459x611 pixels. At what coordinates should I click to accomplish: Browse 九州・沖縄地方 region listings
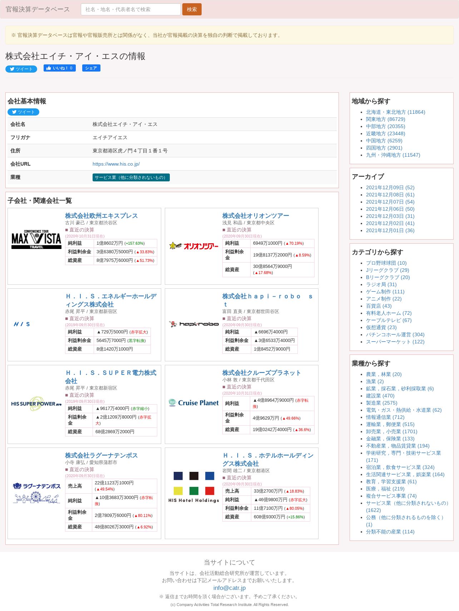coord(393,155)
